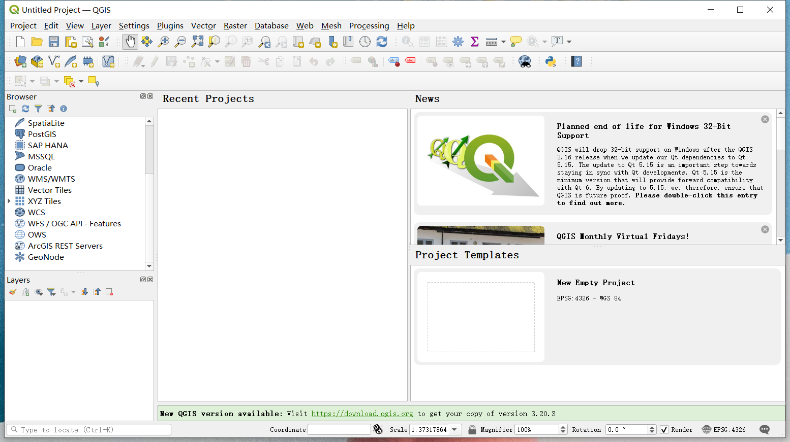Toggle filter in the Browser panel
Image resolution: width=790 pixels, height=442 pixels.
(38, 108)
